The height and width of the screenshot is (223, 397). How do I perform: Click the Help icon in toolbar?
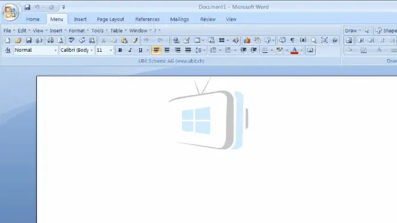click(x=334, y=40)
